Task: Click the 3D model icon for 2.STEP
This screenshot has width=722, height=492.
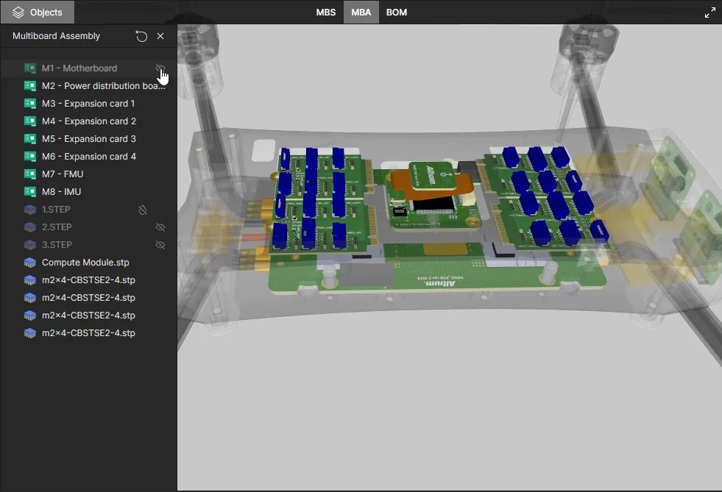Action: click(30, 227)
